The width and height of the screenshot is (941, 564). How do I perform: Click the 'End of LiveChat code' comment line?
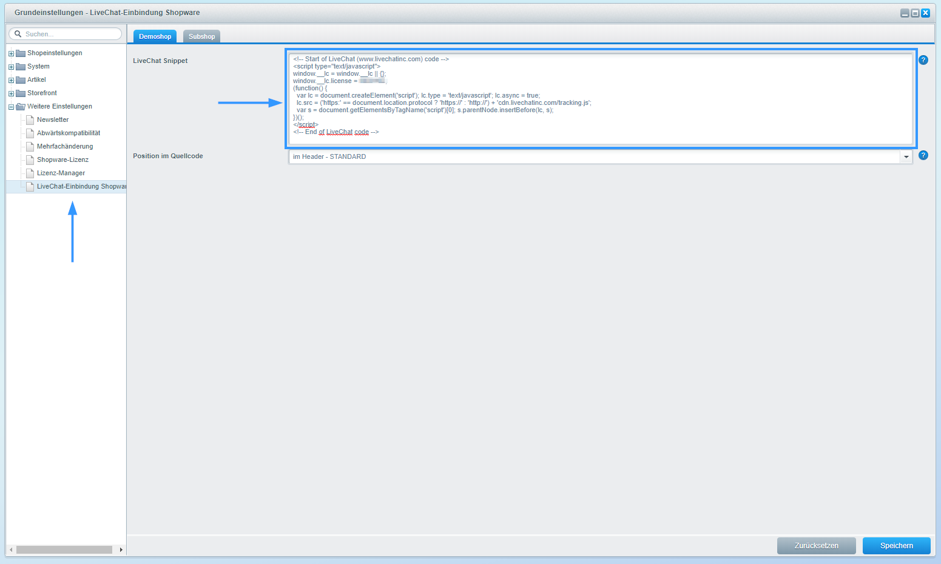tap(336, 132)
